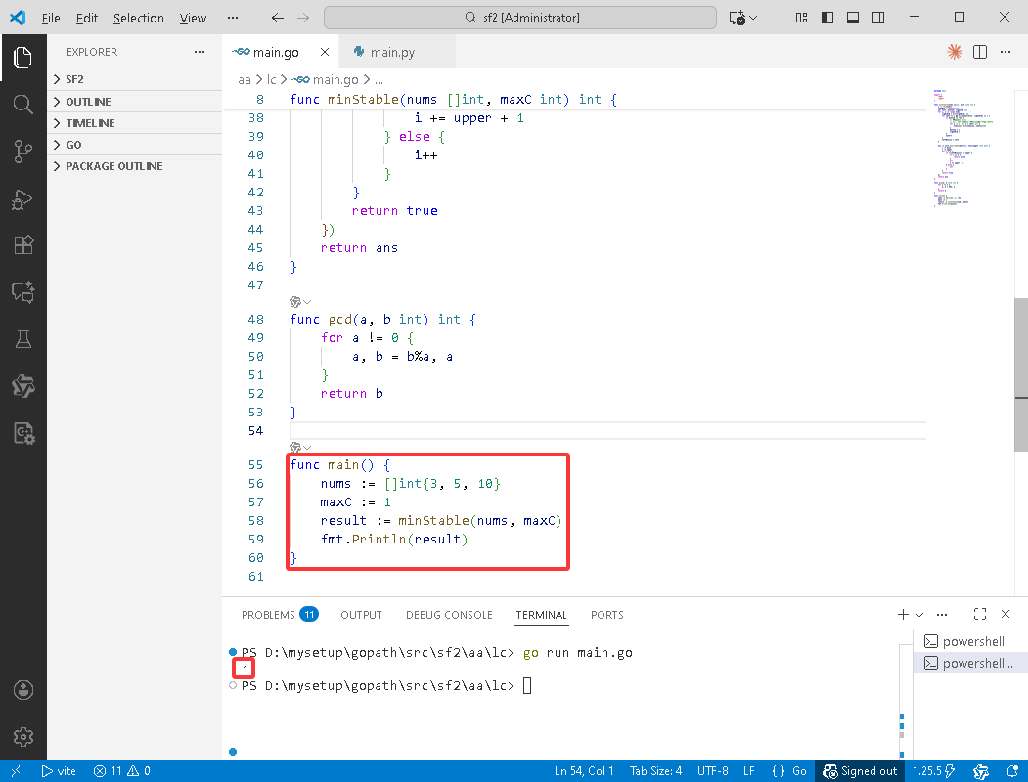Expand the TIMELINE section

click(134, 123)
